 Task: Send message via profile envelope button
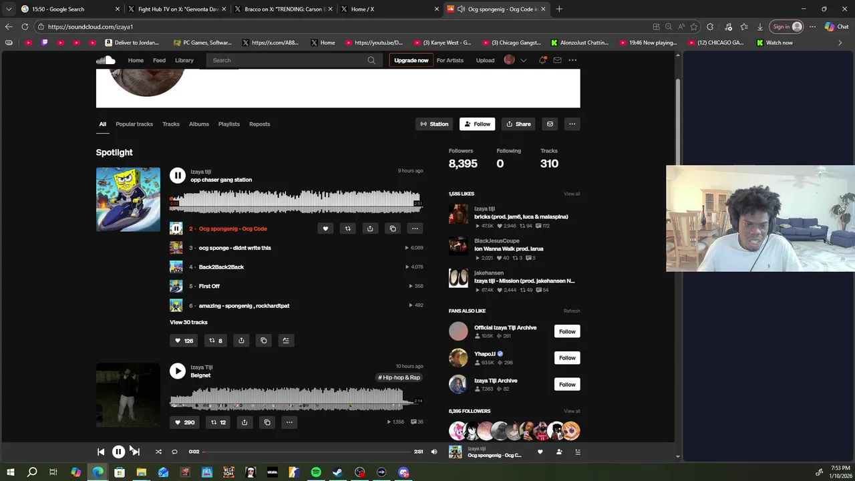[x=550, y=124]
